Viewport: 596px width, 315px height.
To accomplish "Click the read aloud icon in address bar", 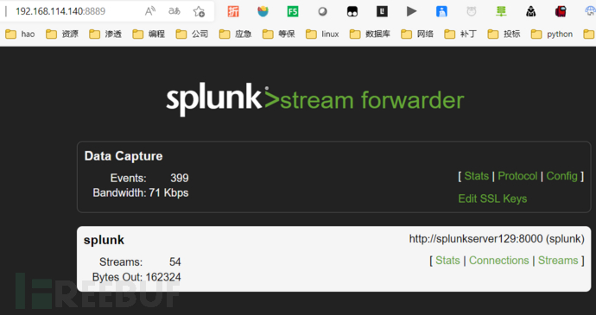I will pos(150,11).
